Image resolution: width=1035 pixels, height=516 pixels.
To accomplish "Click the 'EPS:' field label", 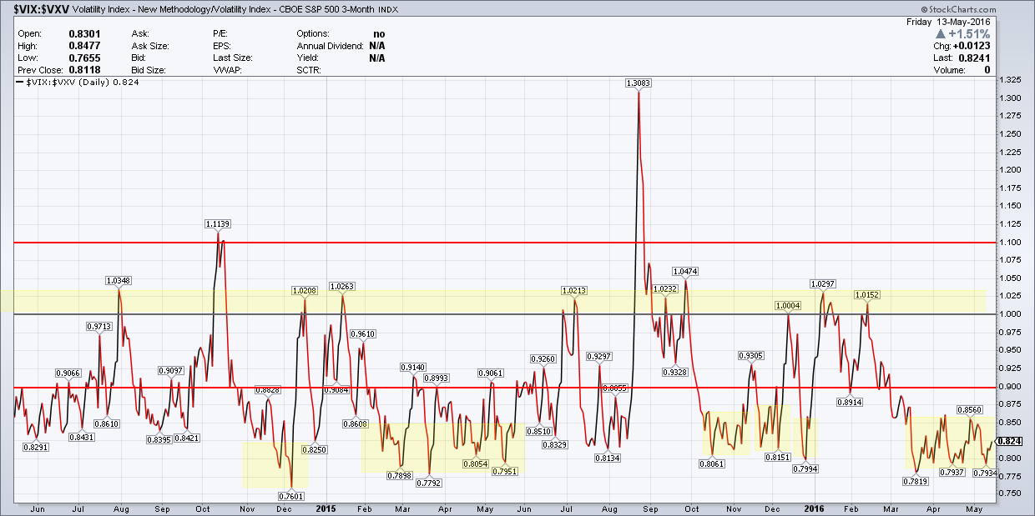I will tap(223, 46).
